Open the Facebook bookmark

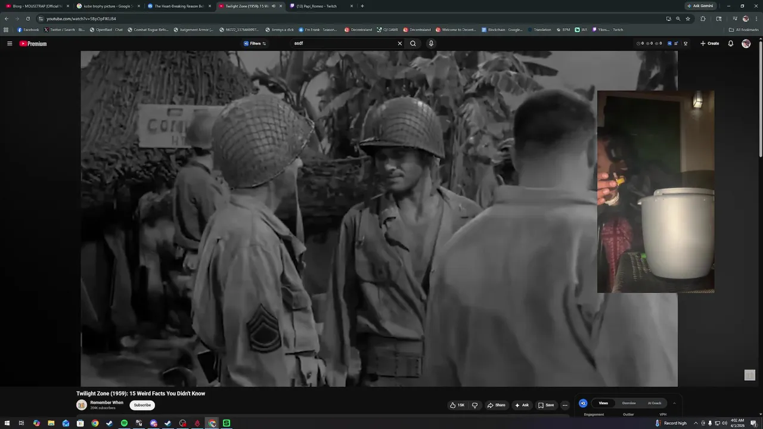click(28, 30)
